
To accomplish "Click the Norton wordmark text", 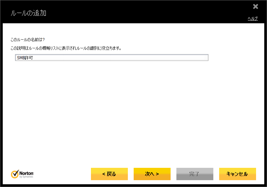I will 26,173.
